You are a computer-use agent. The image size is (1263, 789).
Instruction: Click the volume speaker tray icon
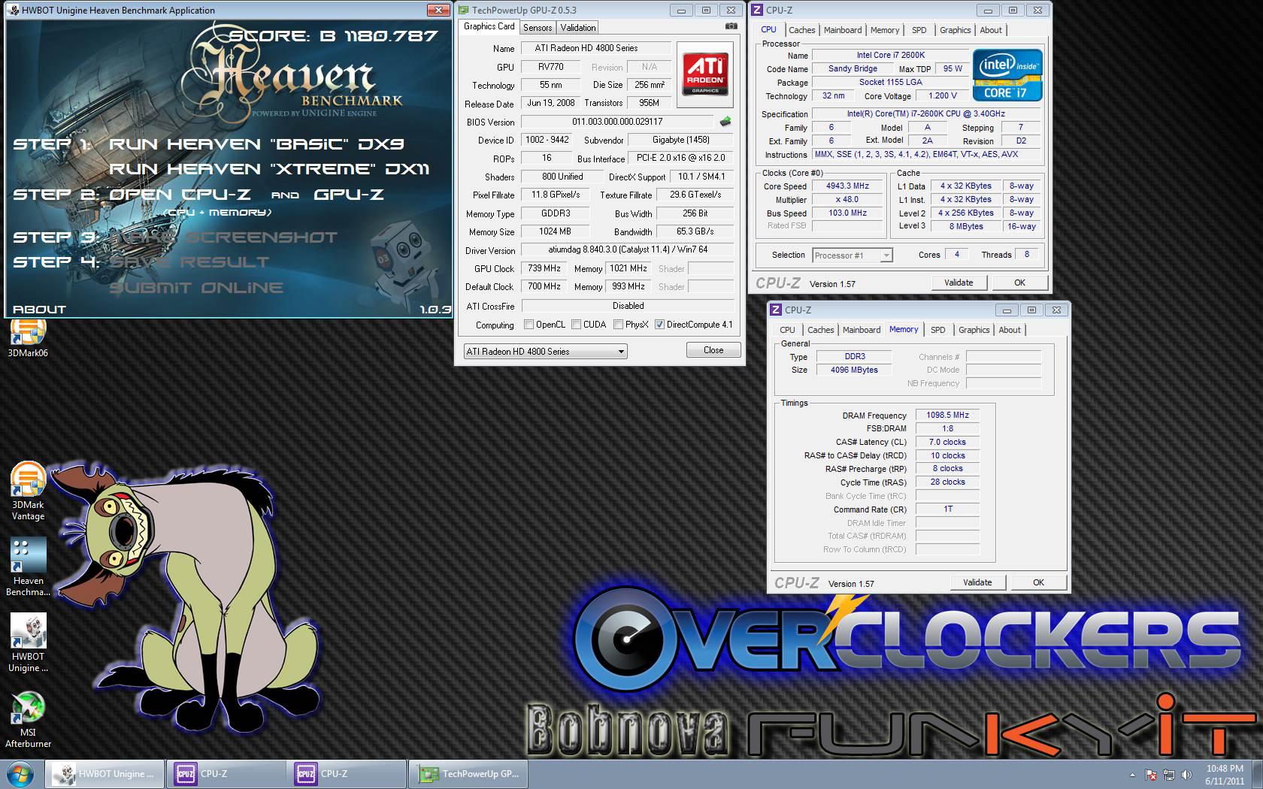[1187, 775]
